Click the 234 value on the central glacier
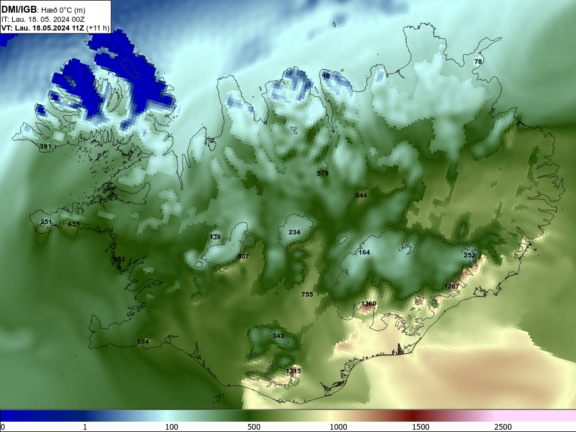576x432 pixels. point(294,232)
